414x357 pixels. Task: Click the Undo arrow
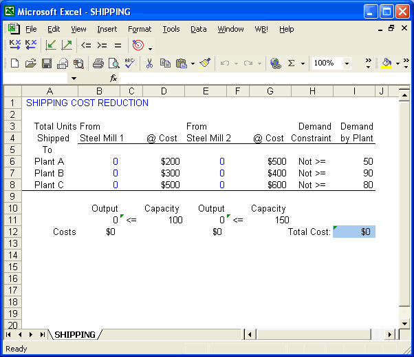(x=225, y=63)
